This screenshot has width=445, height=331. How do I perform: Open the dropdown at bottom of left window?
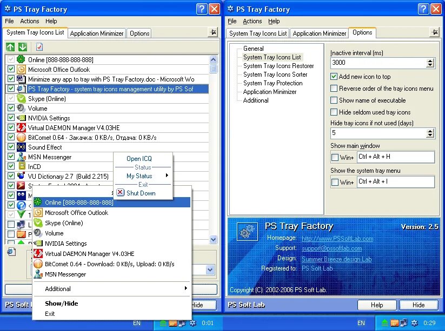tap(210, 269)
